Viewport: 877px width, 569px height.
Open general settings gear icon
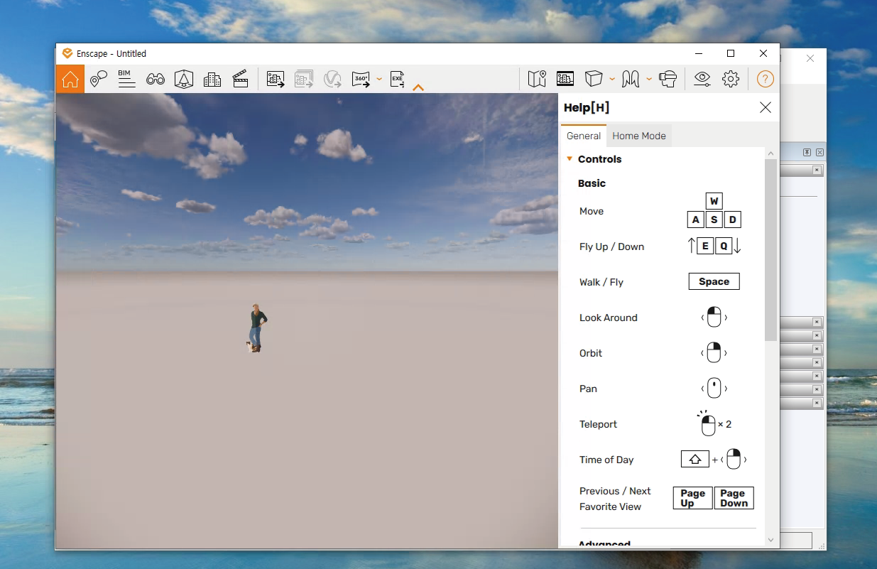731,79
